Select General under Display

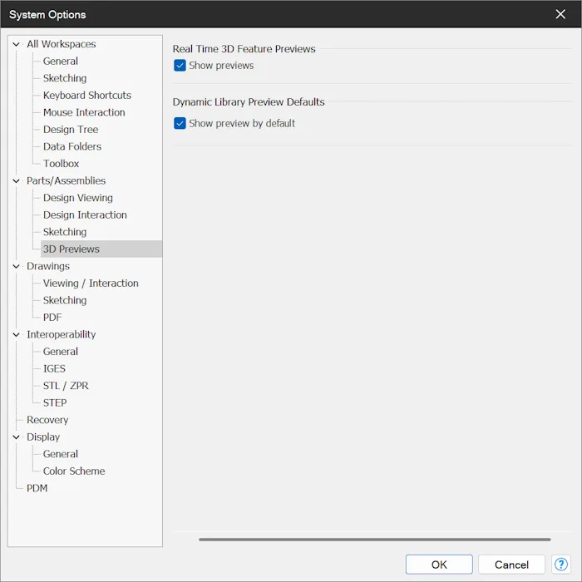(x=61, y=454)
